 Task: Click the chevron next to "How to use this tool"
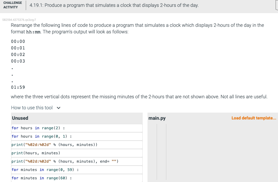coord(58,108)
